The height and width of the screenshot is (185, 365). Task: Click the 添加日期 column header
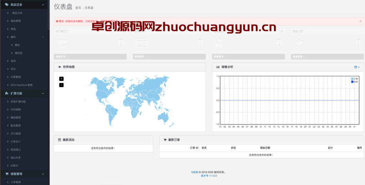tap(265, 148)
